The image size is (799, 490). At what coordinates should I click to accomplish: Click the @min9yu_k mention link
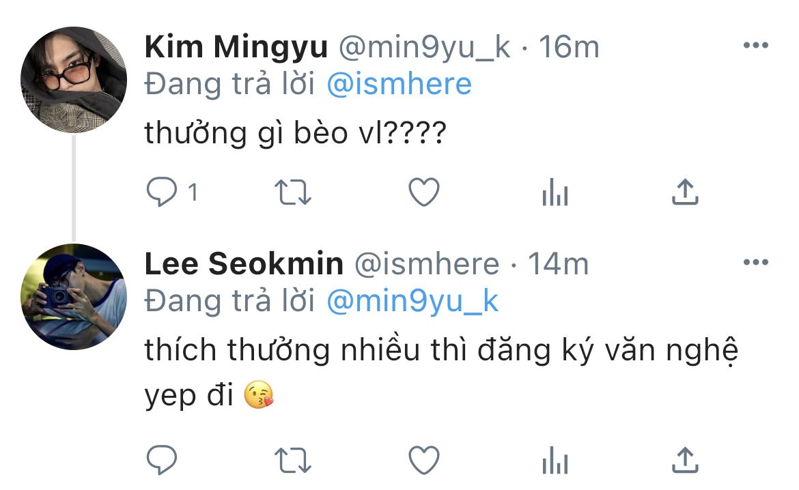[412, 301]
